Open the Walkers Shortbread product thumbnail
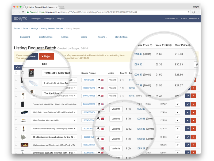The height and width of the screenshot is (161, 214). click(x=24, y=145)
